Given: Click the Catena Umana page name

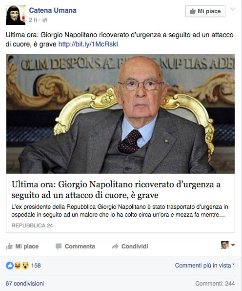Looking at the screenshot, I should [x=53, y=10].
